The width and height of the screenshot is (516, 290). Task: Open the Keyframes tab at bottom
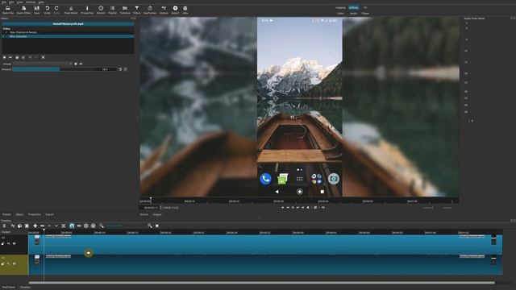click(x=9, y=287)
